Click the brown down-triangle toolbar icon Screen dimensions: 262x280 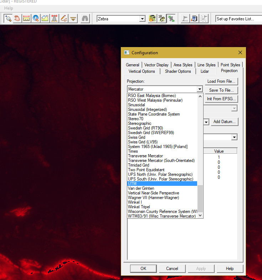point(73,19)
